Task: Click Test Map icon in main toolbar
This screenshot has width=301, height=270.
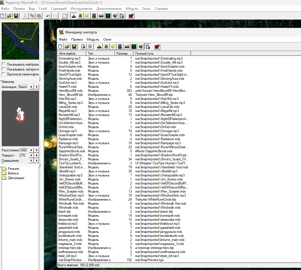Action: [131, 16]
